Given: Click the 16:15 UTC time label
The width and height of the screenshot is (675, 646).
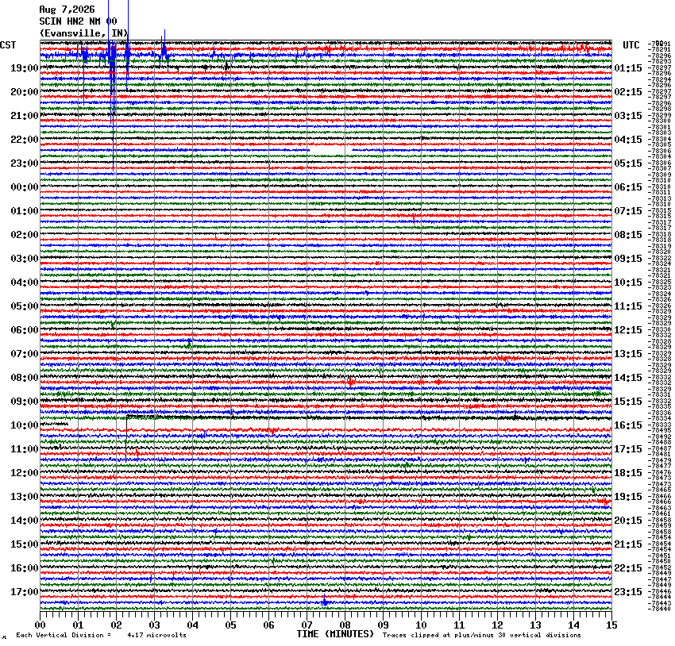Looking at the screenshot, I should [628, 425].
